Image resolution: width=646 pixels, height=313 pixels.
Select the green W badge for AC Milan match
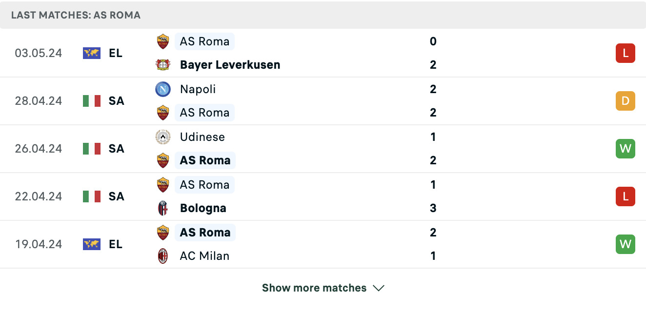click(626, 244)
